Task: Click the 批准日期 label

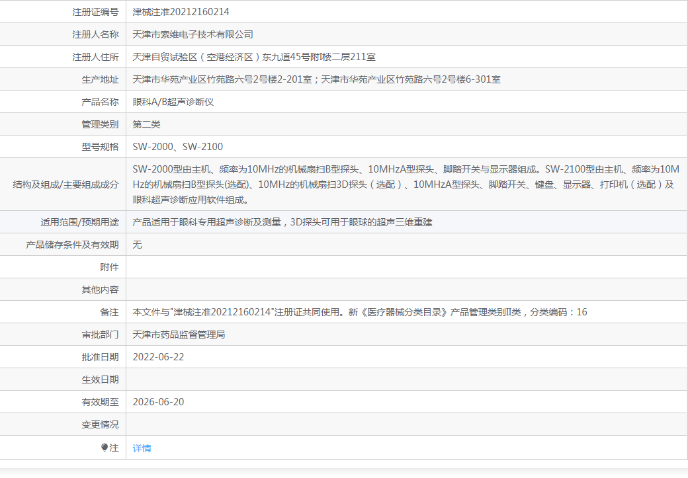Action: coord(100,357)
